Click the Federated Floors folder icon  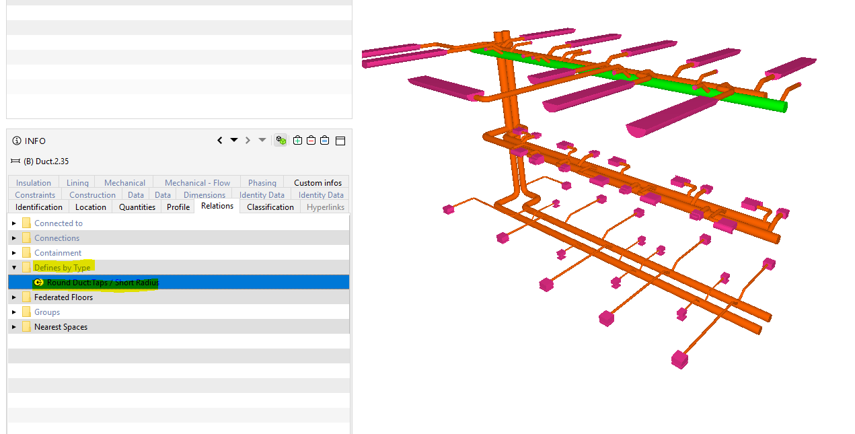click(x=26, y=297)
